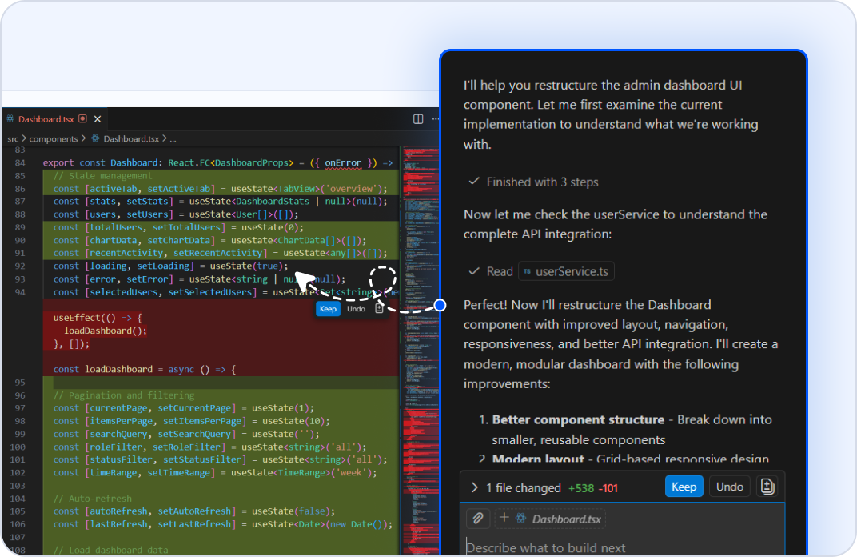Focus the Describe what to build next input
857x557 pixels.
point(608,548)
